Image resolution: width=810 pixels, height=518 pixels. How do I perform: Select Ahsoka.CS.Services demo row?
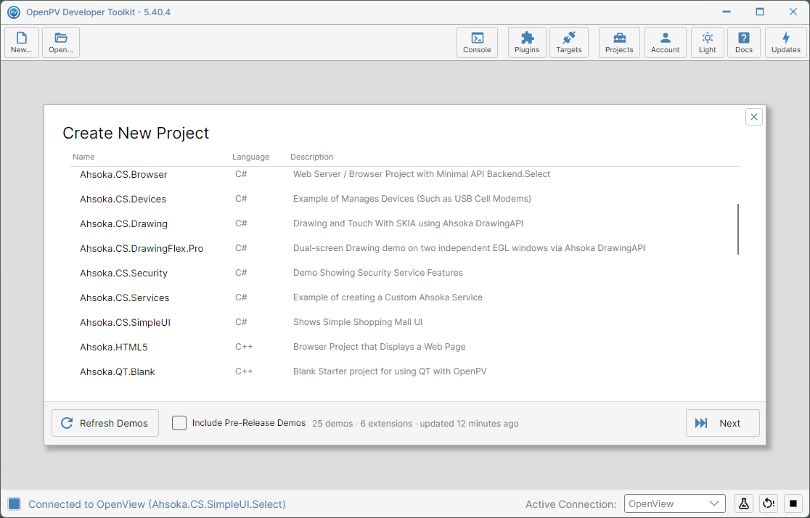click(x=405, y=297)
